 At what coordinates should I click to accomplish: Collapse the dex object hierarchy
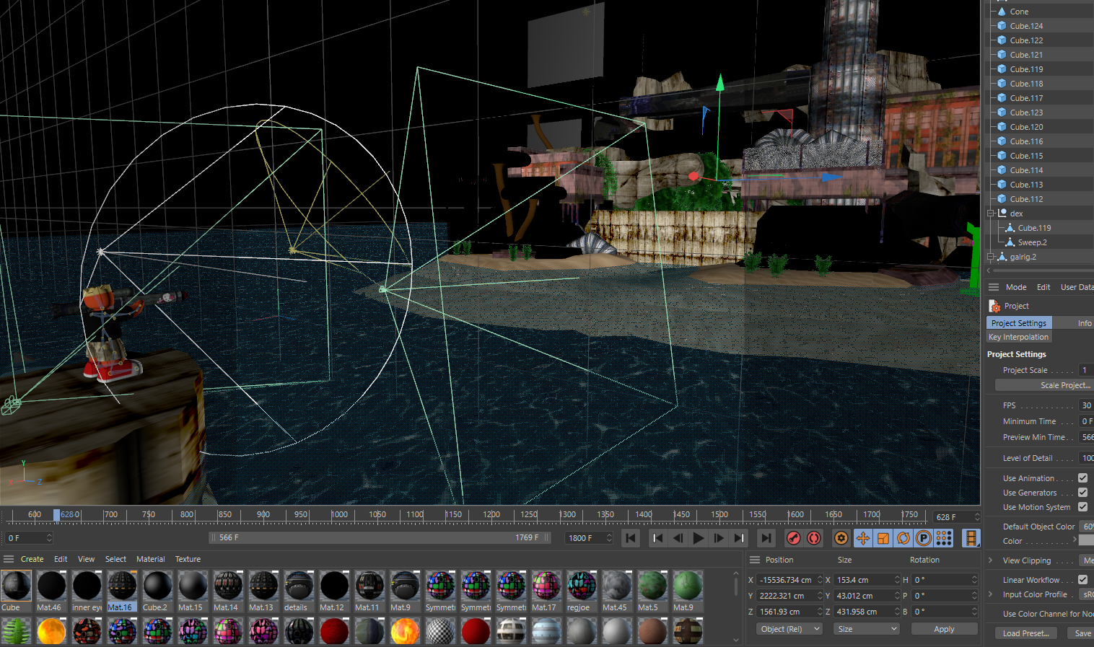992,214
